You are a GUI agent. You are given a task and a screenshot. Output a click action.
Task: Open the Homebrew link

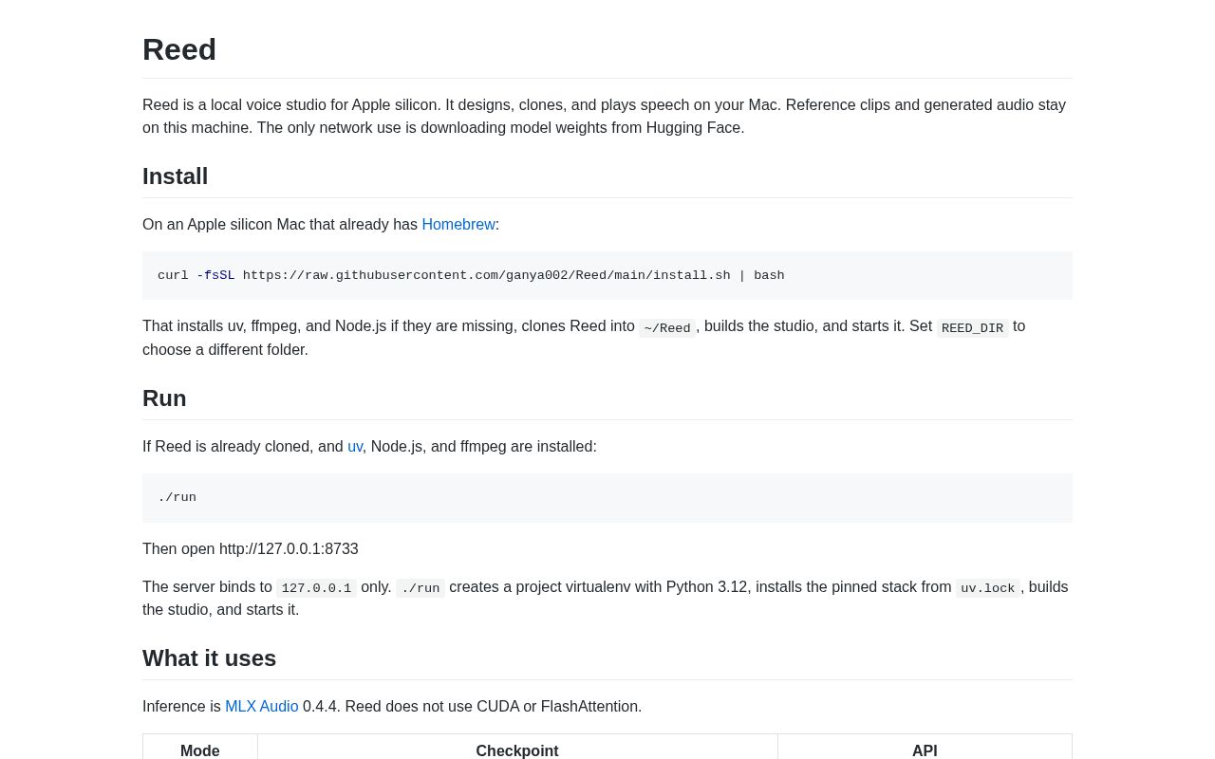point(458,225)
